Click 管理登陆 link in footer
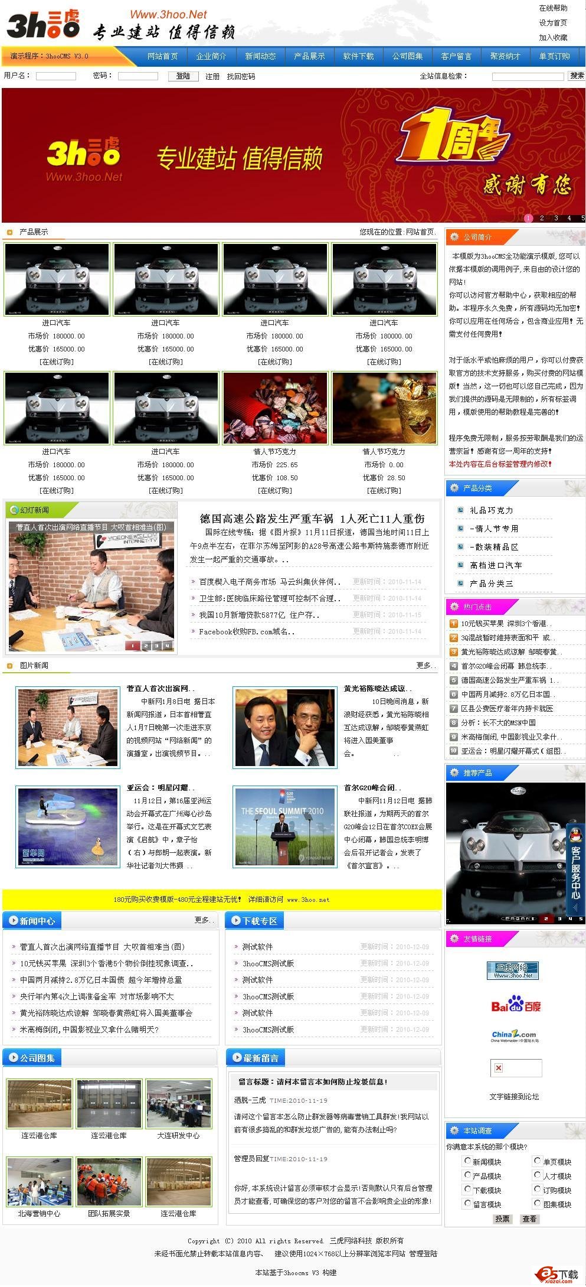Image resolution: width=586 pixels, height=1287 pixels. [x=423, y=1253]
